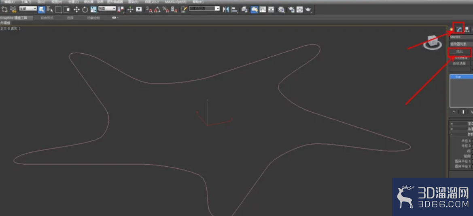
Task: Open the Rendering menu
Action: [133, 2]
